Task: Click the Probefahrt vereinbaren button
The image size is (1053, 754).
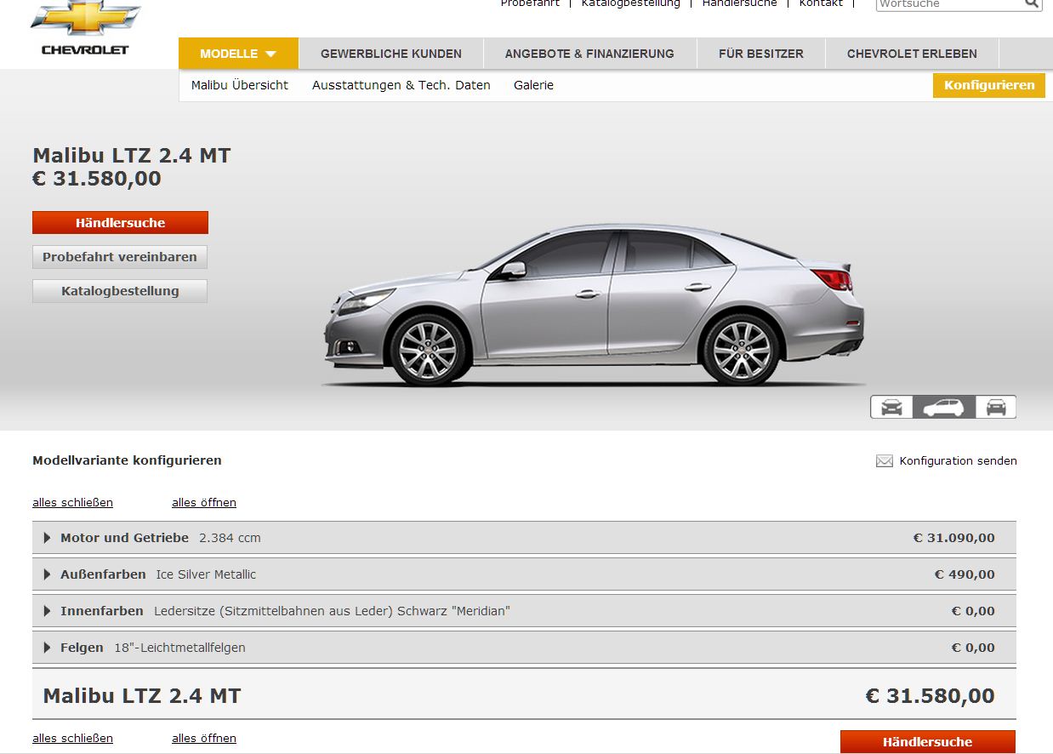Action: [x=120, y=257]
